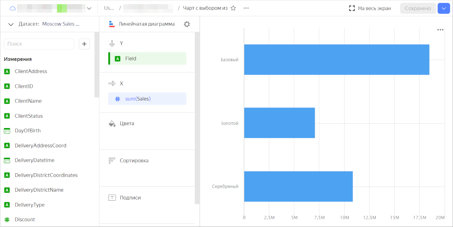
Task: Click the plus button to add a field
Action: click(84, 44)
